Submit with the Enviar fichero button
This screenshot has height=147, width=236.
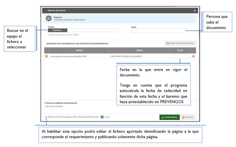click(169, 117)
